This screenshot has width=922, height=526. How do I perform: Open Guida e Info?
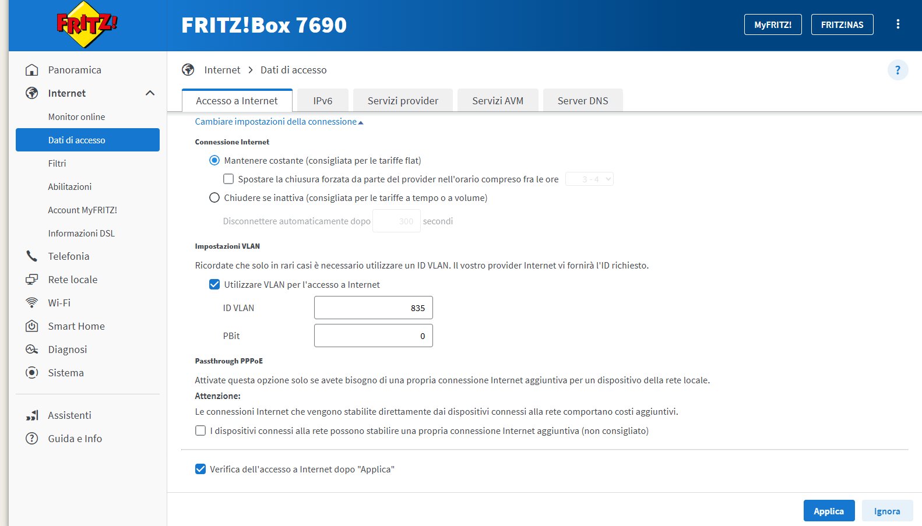tap(75, 439)
